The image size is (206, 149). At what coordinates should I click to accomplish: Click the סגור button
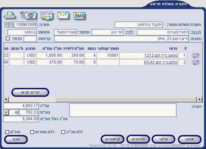16,139
